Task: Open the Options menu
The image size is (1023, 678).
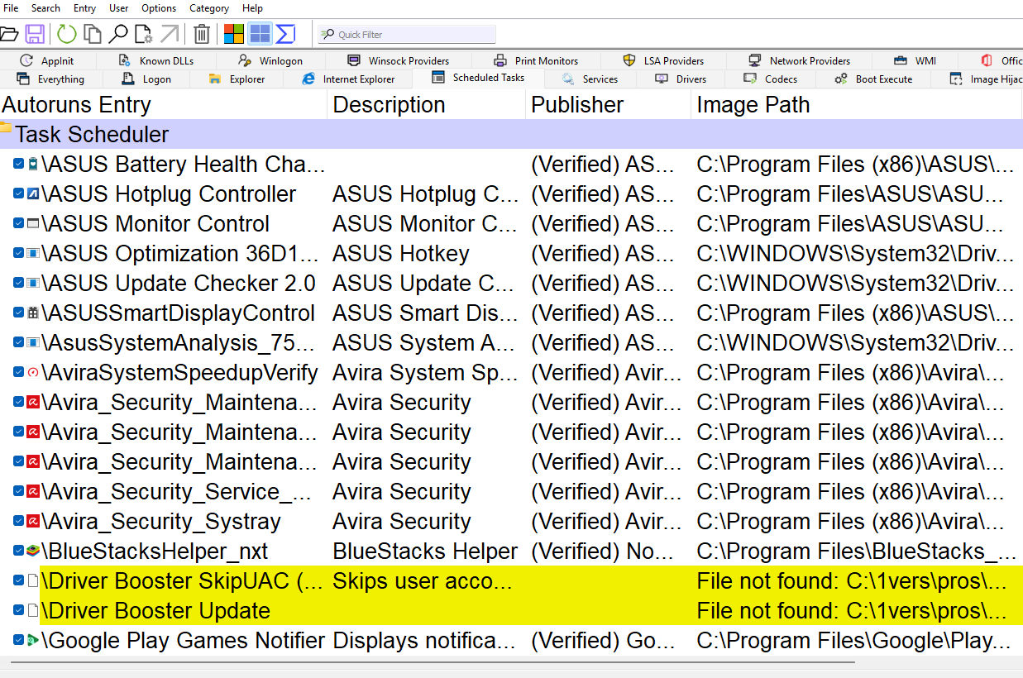Action: (x=159, y=8)
